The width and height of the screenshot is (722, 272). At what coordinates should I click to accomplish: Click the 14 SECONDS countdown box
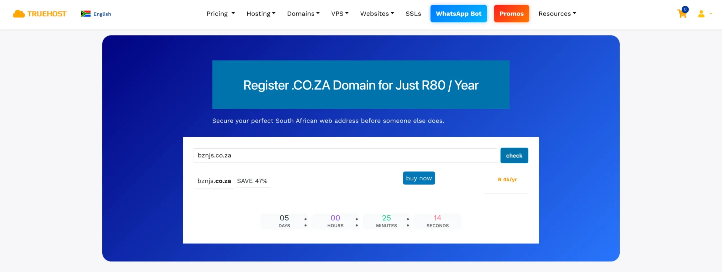437,221
